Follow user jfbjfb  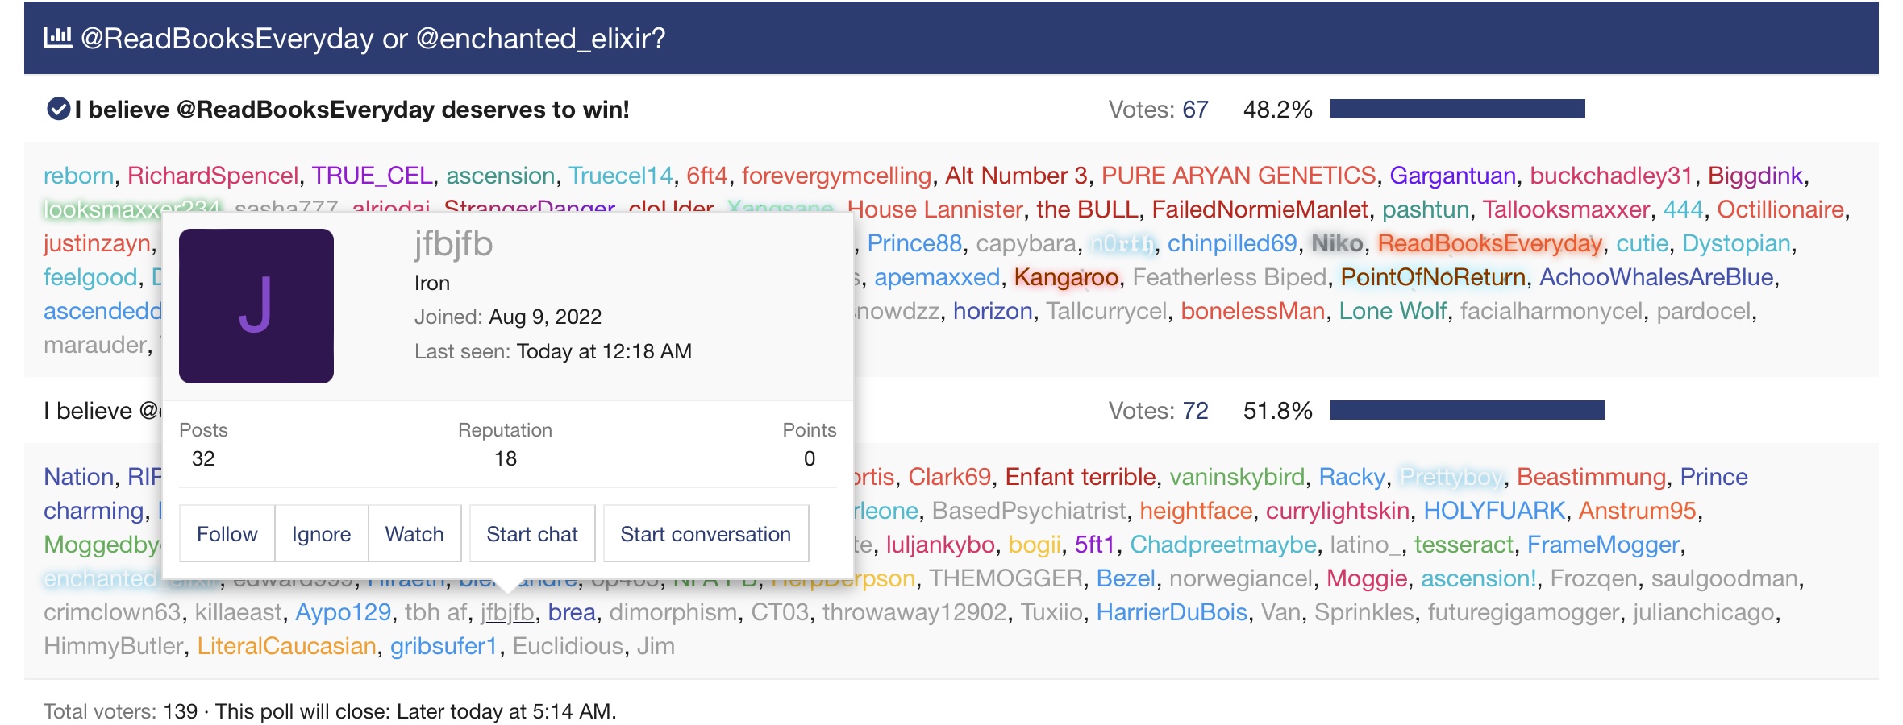click(227, 534)
